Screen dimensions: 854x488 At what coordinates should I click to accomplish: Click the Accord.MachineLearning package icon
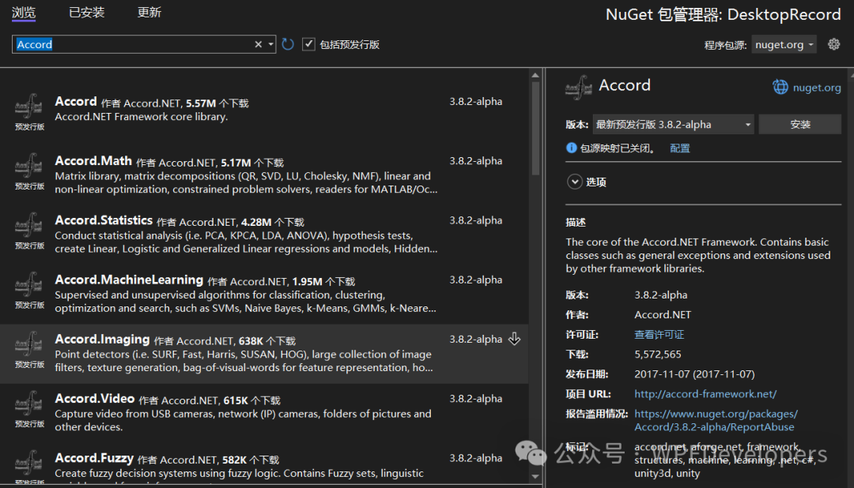pos(29,284)
